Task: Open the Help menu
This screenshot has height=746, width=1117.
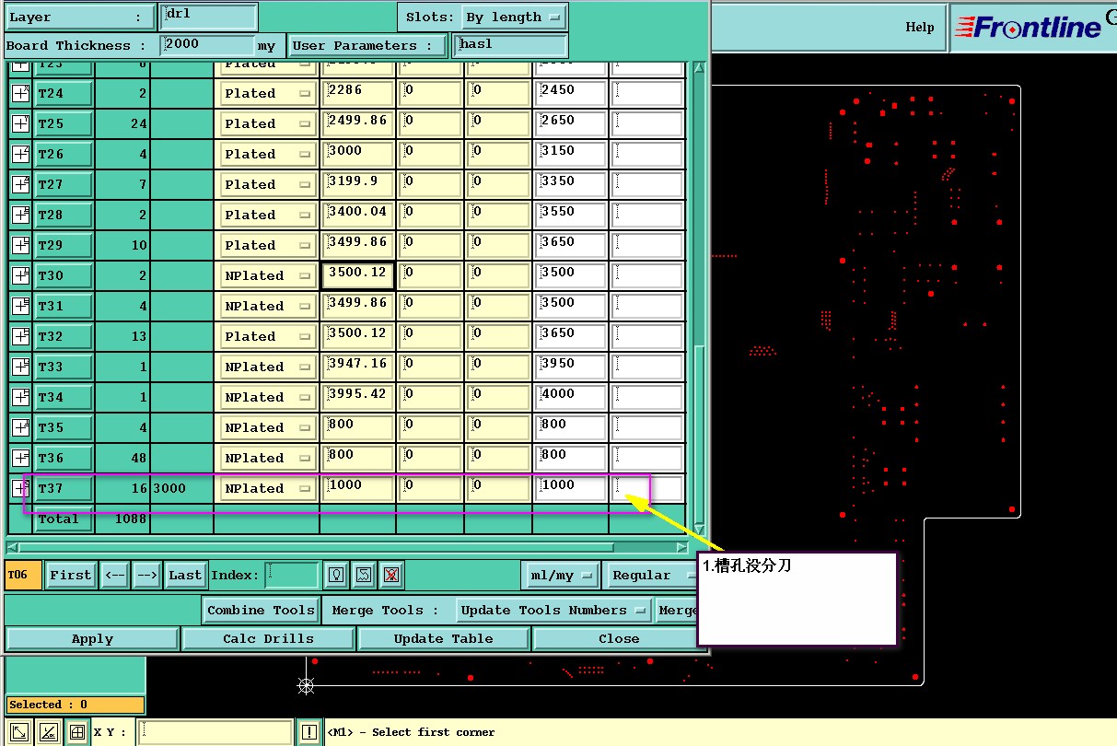Action: pyautogui.click(x=920, y=27)
